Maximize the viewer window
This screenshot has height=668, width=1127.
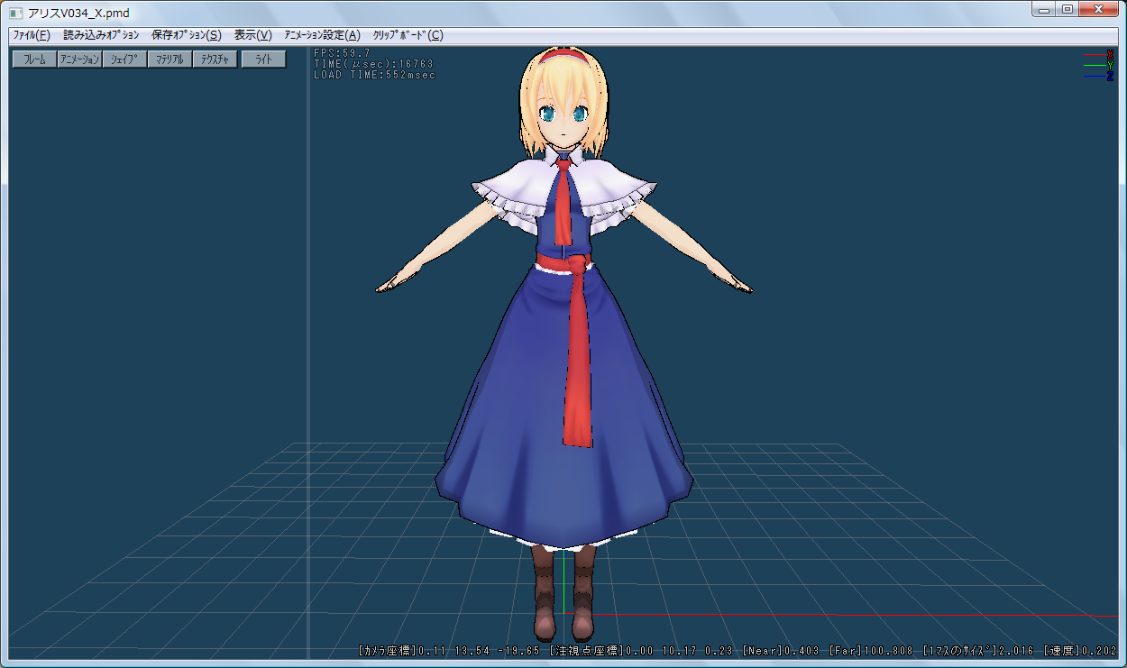coord(1067,10)
